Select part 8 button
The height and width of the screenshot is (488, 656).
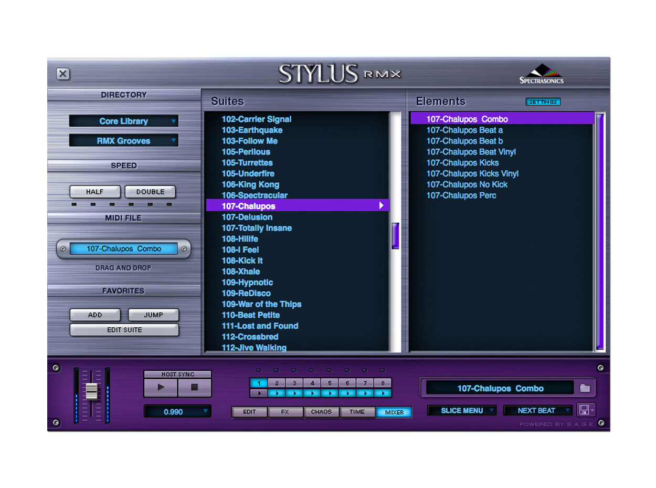383,383
